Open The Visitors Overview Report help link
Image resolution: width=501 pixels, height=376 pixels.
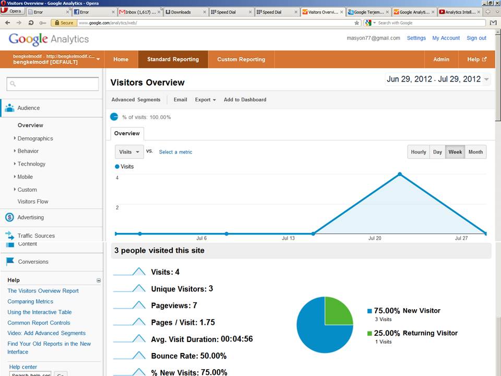tap(43, 291)
